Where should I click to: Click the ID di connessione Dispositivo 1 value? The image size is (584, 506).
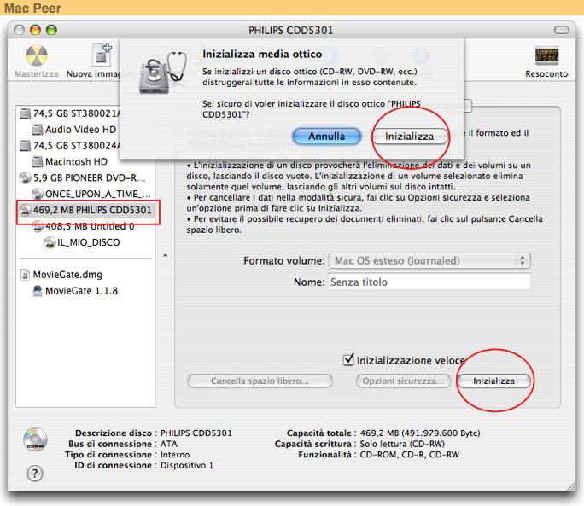tap(187, 465)
